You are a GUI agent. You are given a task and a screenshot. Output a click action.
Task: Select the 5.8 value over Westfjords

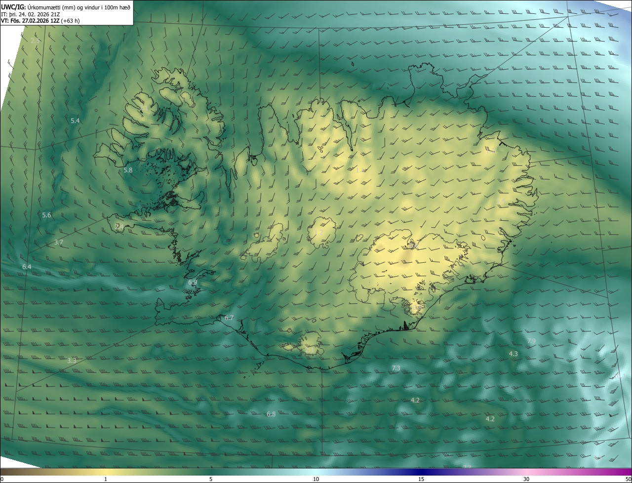[x=128, y=170]
